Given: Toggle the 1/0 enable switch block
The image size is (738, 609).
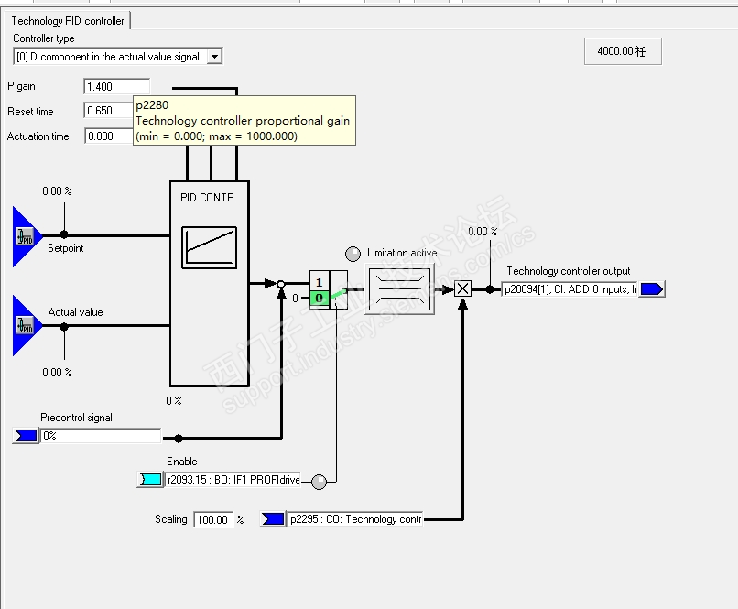Looking at the screenshot, I should click(x=328, y=290).
